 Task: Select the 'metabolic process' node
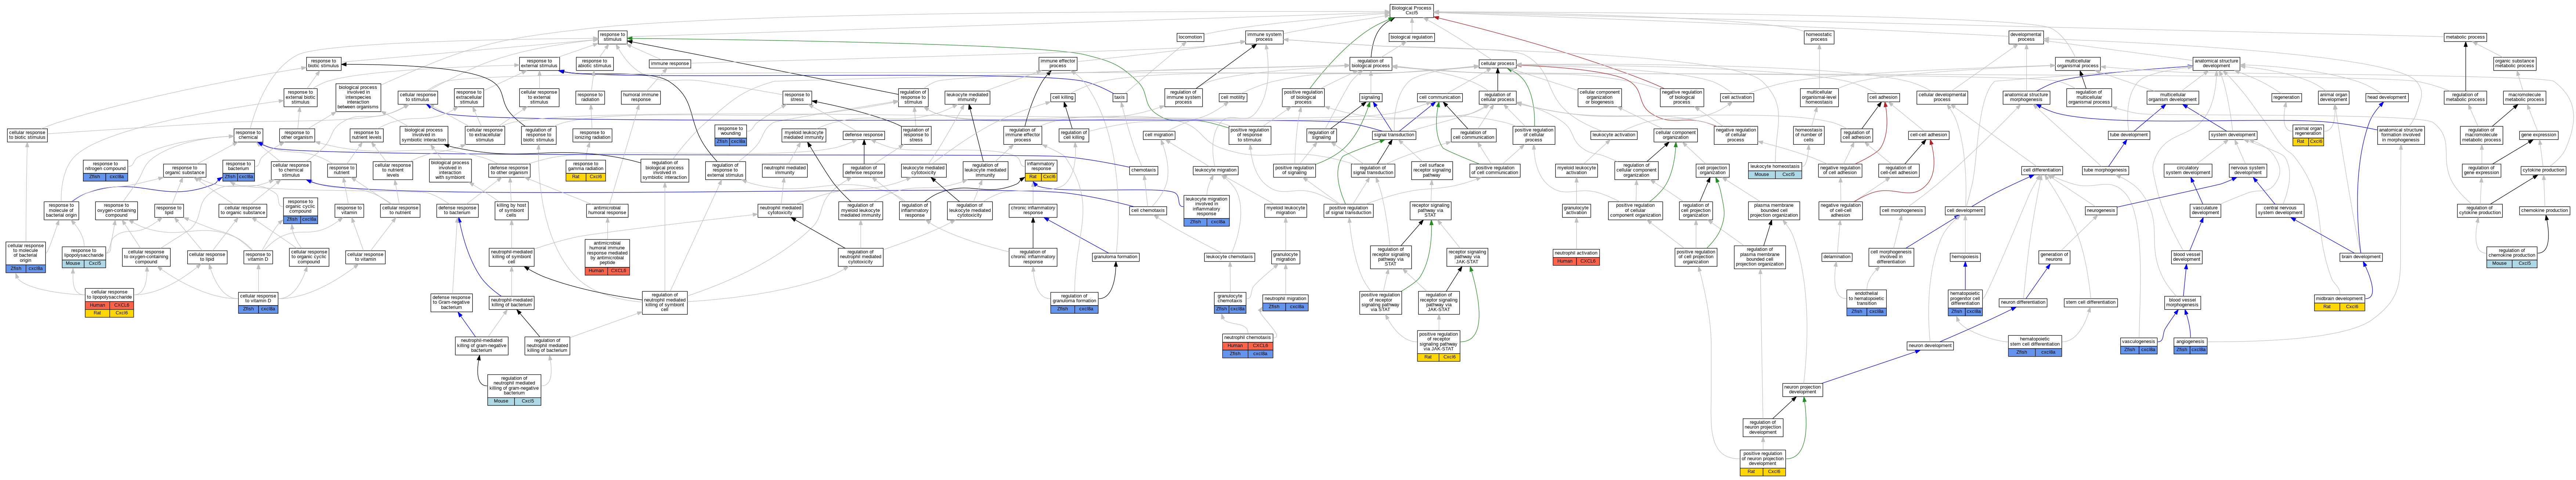coord(2465,37)
